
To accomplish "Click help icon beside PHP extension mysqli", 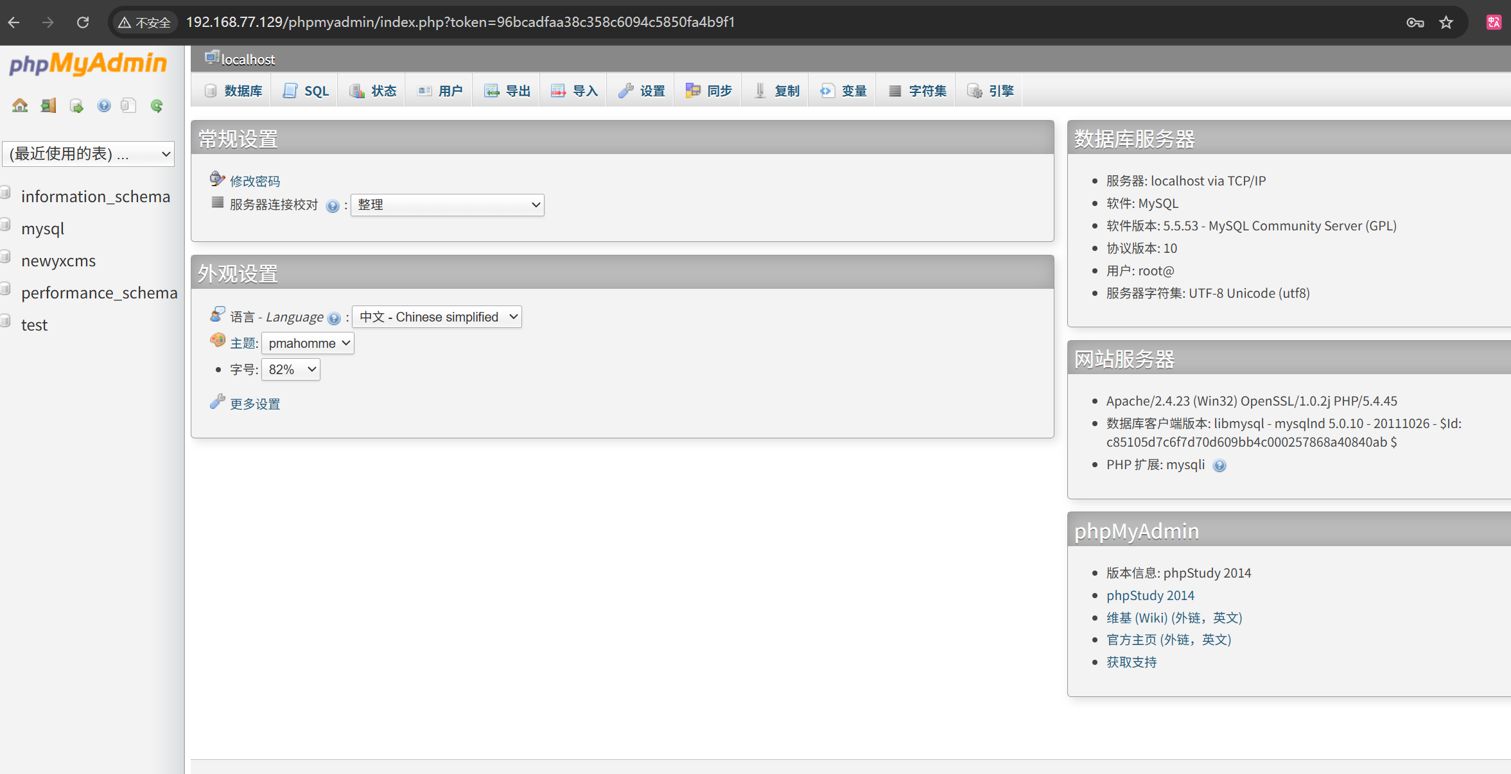I will (1219, 466).
